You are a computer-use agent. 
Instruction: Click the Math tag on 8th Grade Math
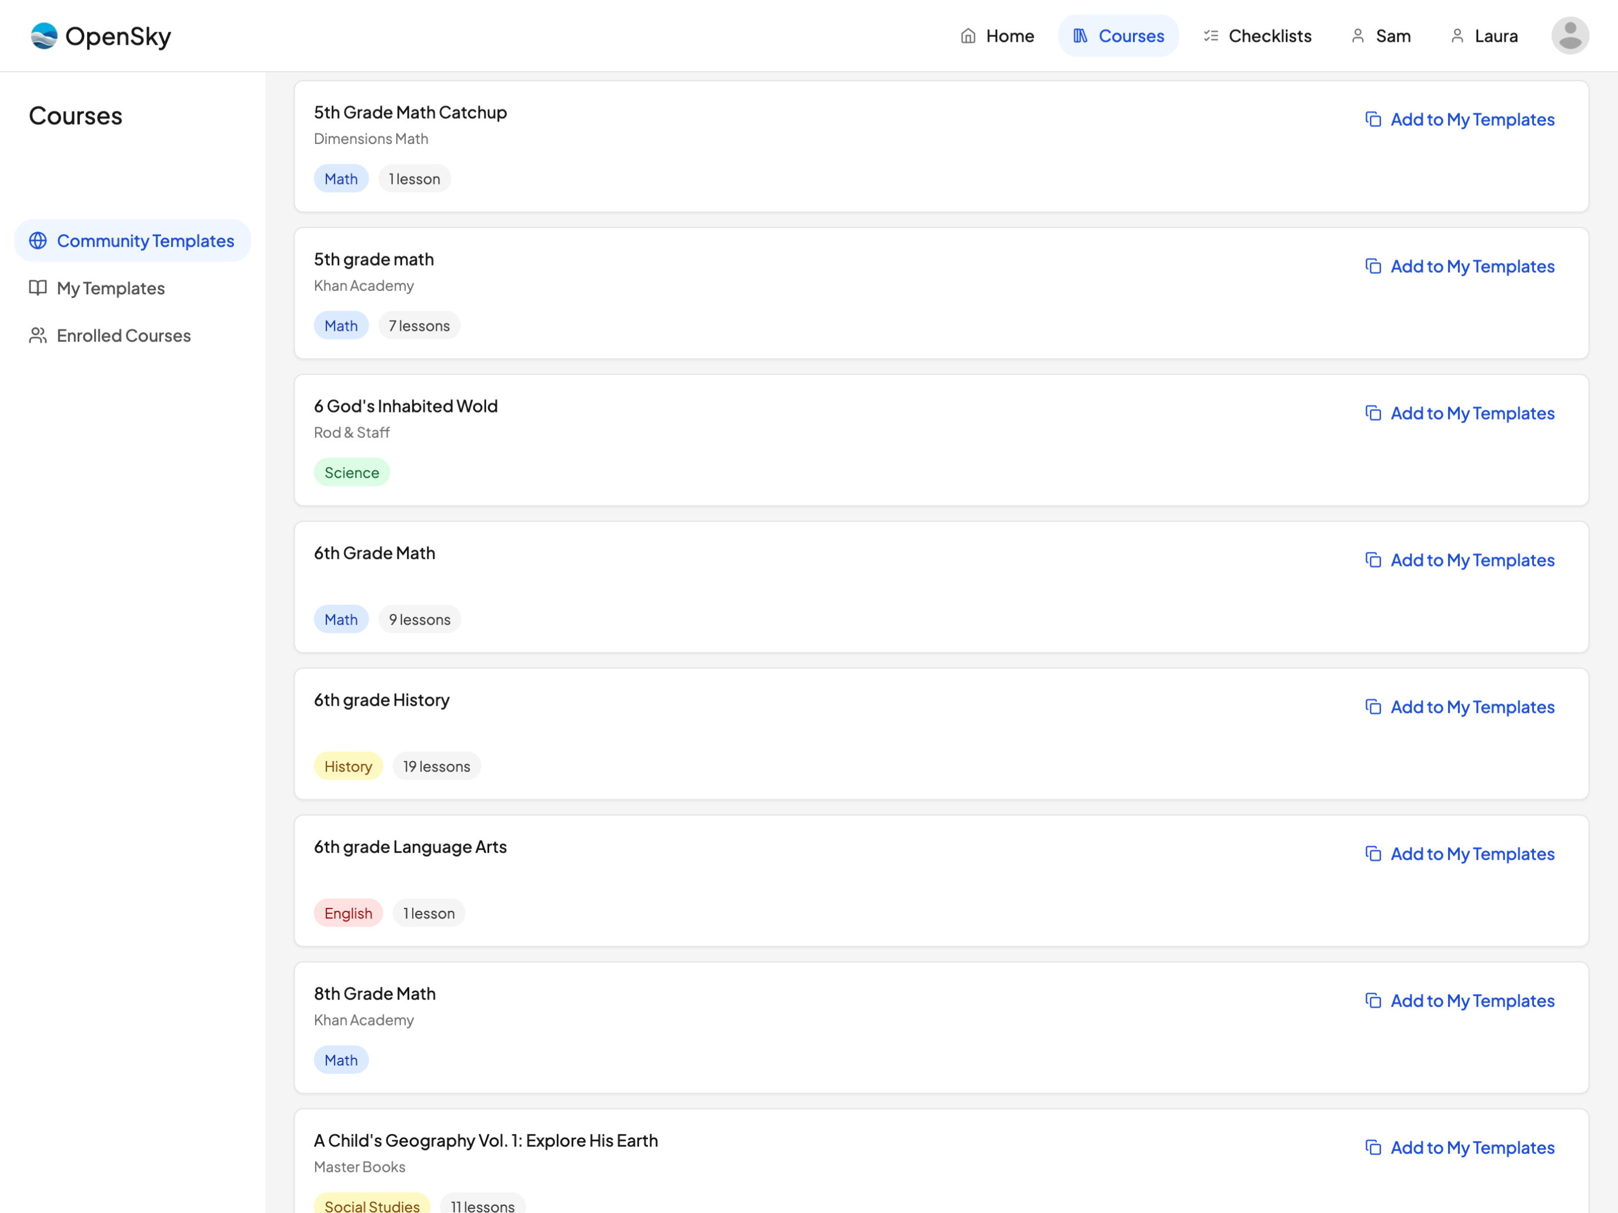(x=341, y=1061)
